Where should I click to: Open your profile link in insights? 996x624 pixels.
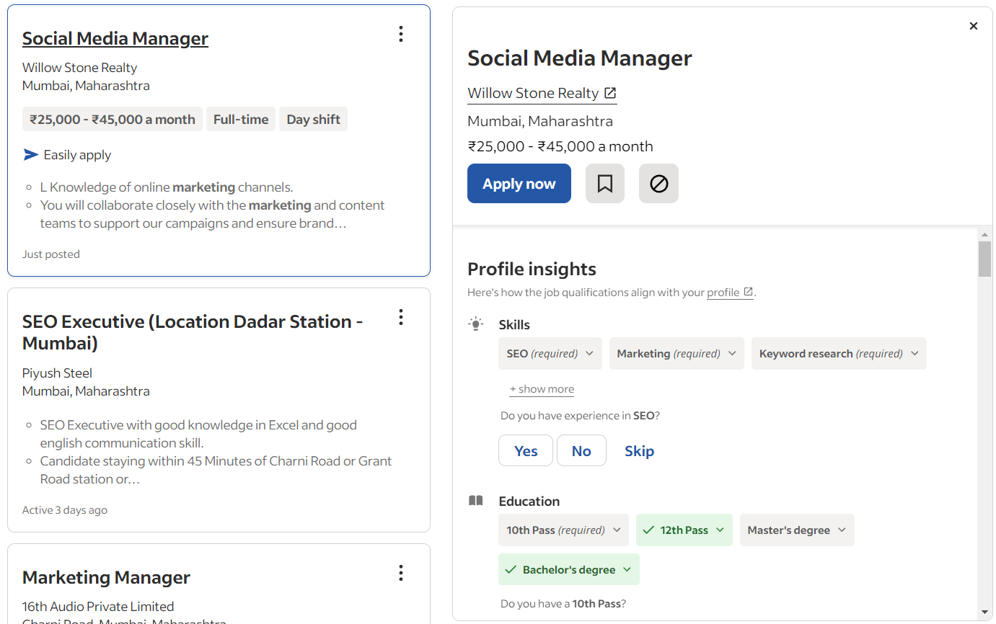(730, 293)
